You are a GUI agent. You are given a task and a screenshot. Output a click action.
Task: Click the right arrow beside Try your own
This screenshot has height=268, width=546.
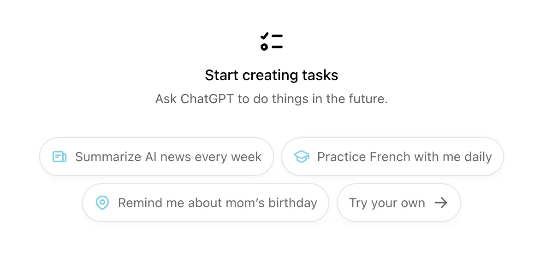[x=441, y=203]
